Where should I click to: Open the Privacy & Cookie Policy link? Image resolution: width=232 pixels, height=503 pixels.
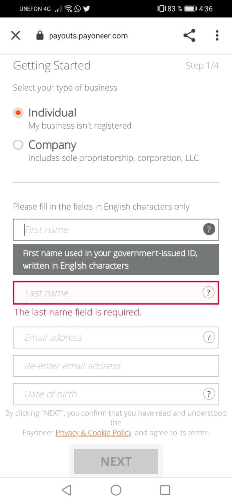pyautogui.click(x=94, y=433)
